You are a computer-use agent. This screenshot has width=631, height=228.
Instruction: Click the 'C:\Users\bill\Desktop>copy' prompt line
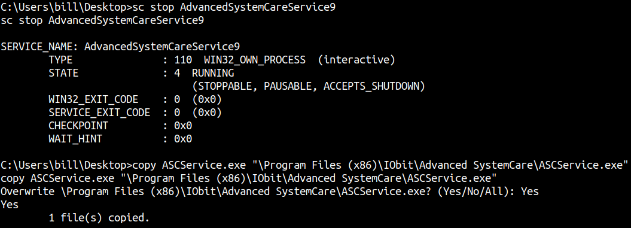point(314,165)
